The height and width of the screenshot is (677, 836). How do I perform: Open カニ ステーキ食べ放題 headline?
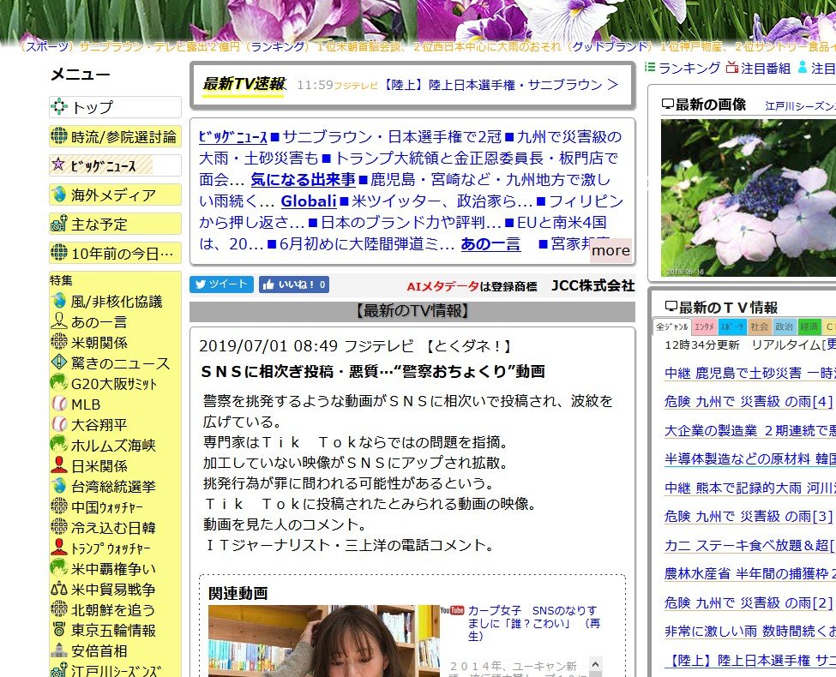coord(750,545)
